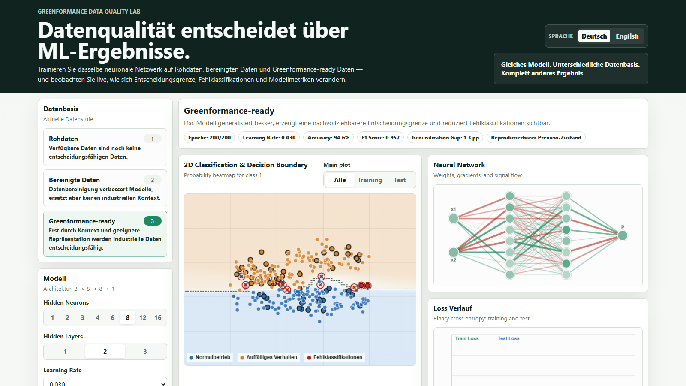Screen dimensions: 686x386
Task: Click the Greenformance Data Quality Lab header
Action: (x=89, y=12)
